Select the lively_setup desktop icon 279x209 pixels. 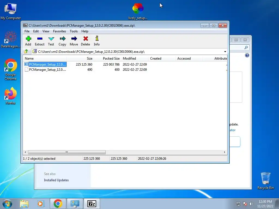[x=138, y=11]
